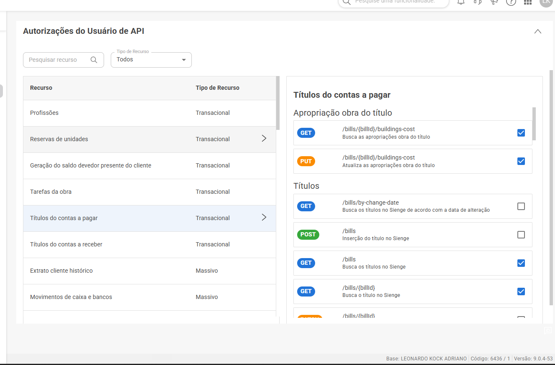Click Massivo type in Extrato cliente histórico row
This screenshot has height=365, width=555.
coord(207,271)
